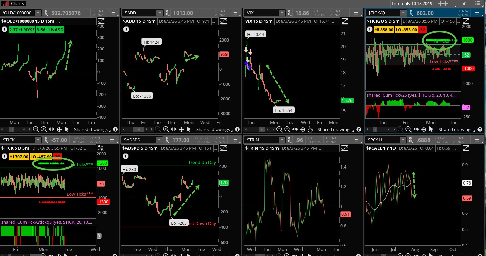
Task: Open Shared drawings menu under $VOLD/1000000 chart
Action: click(93, 129)
